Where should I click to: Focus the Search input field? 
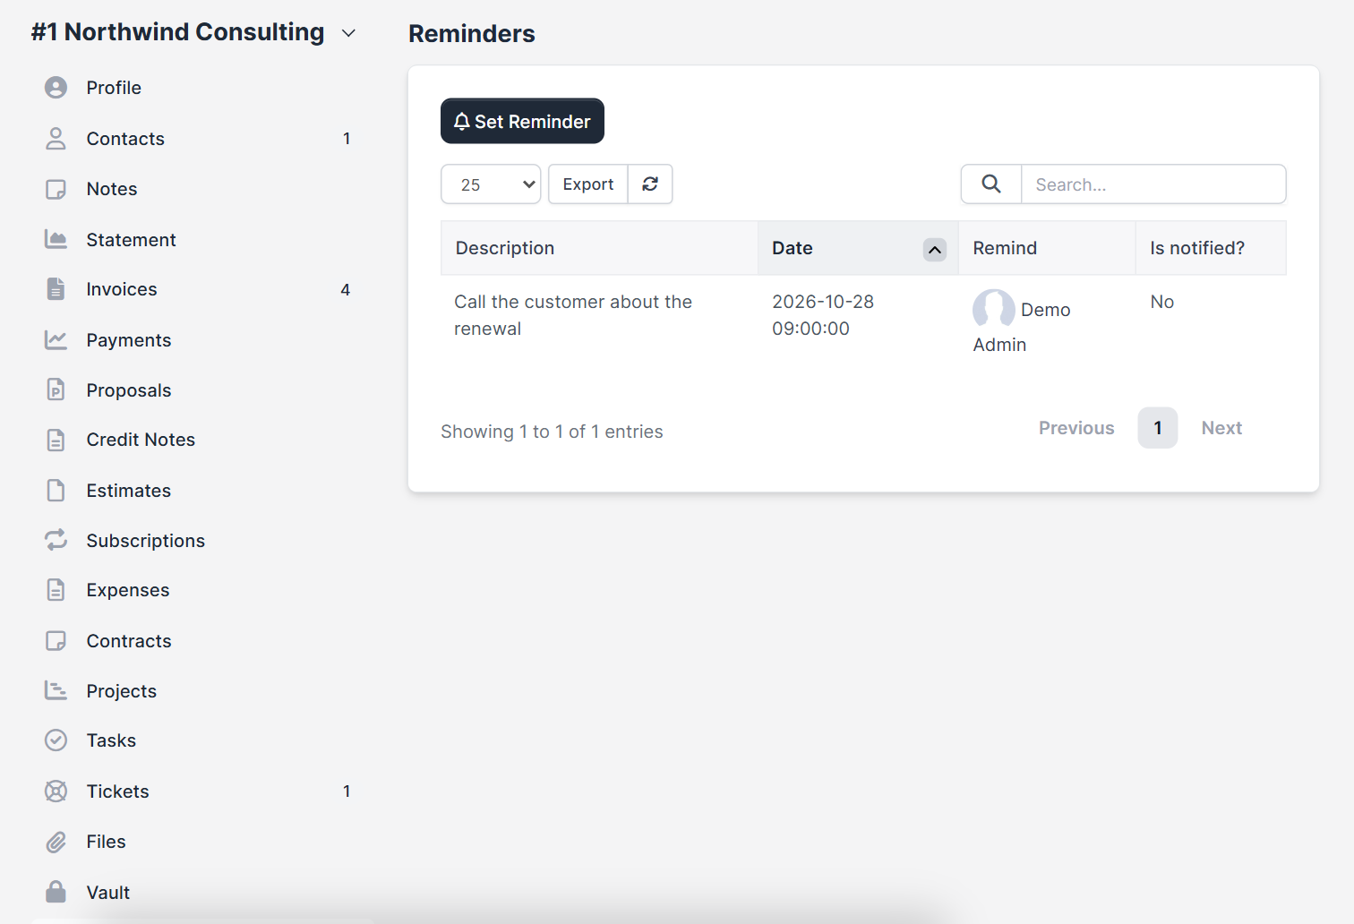pyautogui.click(x=1153, y=184)
